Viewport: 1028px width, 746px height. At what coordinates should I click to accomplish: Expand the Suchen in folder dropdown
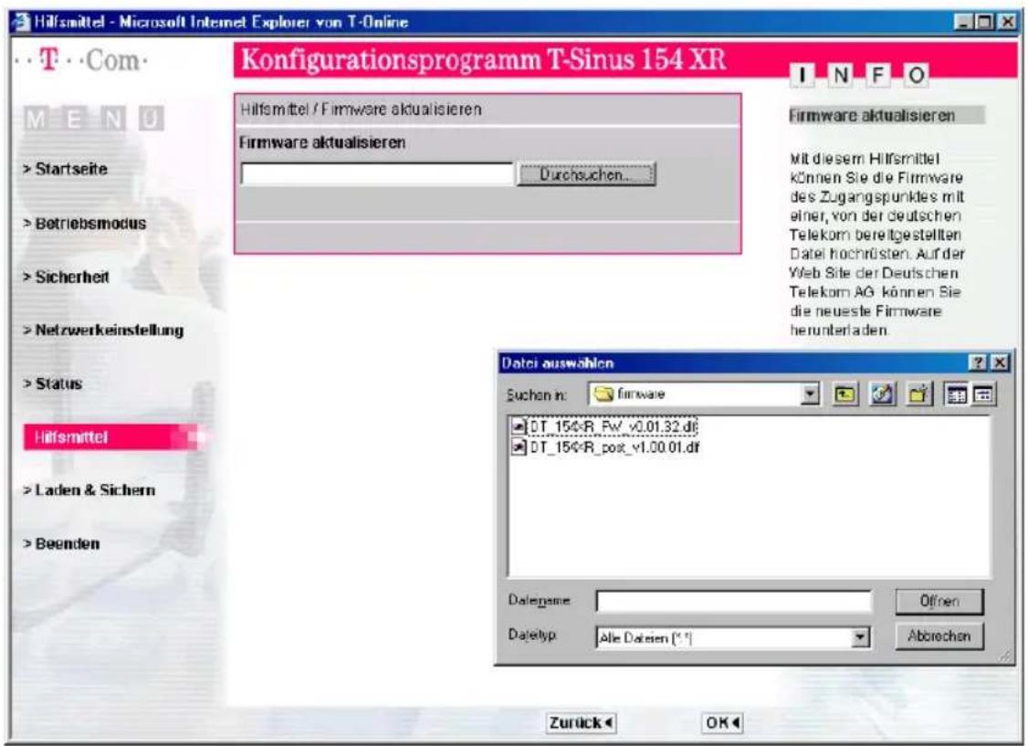pyautogui.click(x=811, y=394)
